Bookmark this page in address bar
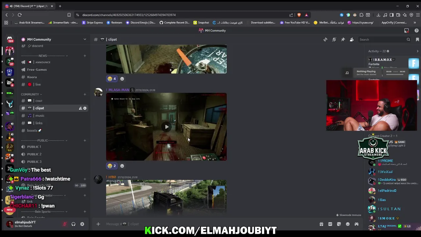The height and width of the screenshot is (237, 421). pos(69,15)
